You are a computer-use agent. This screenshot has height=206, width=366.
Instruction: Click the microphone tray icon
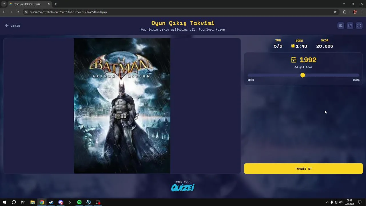(332, 202)
